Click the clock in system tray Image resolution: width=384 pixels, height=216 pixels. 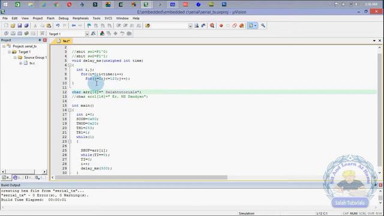click(x=371, y=4)
